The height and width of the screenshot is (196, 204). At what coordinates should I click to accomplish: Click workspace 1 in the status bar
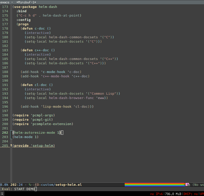(2, 194)
